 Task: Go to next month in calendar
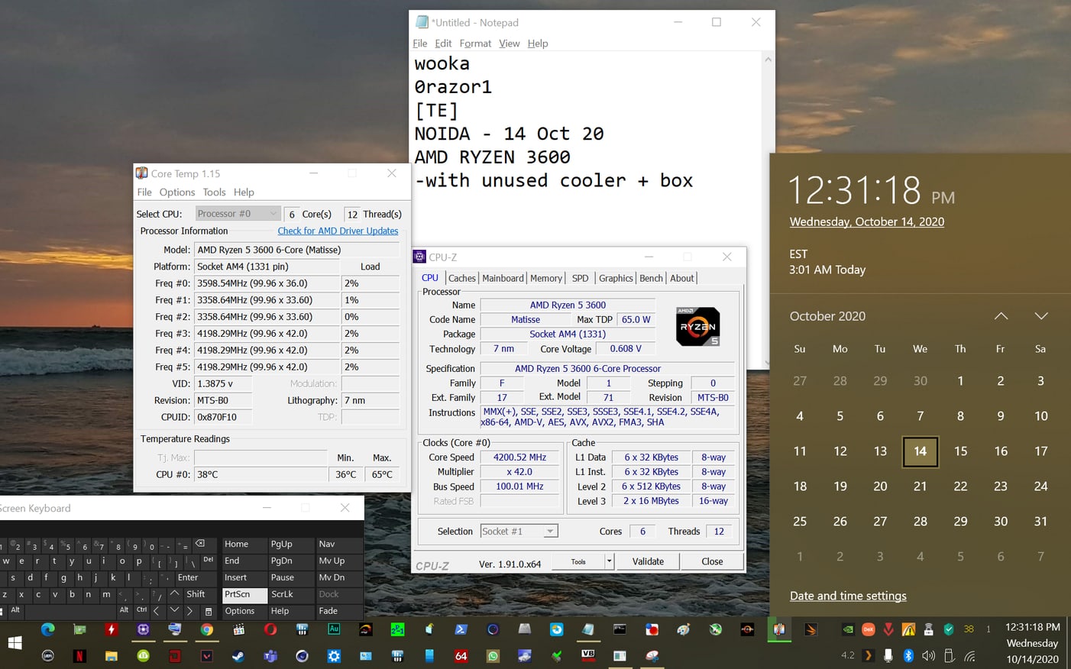click(x=1040, y=316)
